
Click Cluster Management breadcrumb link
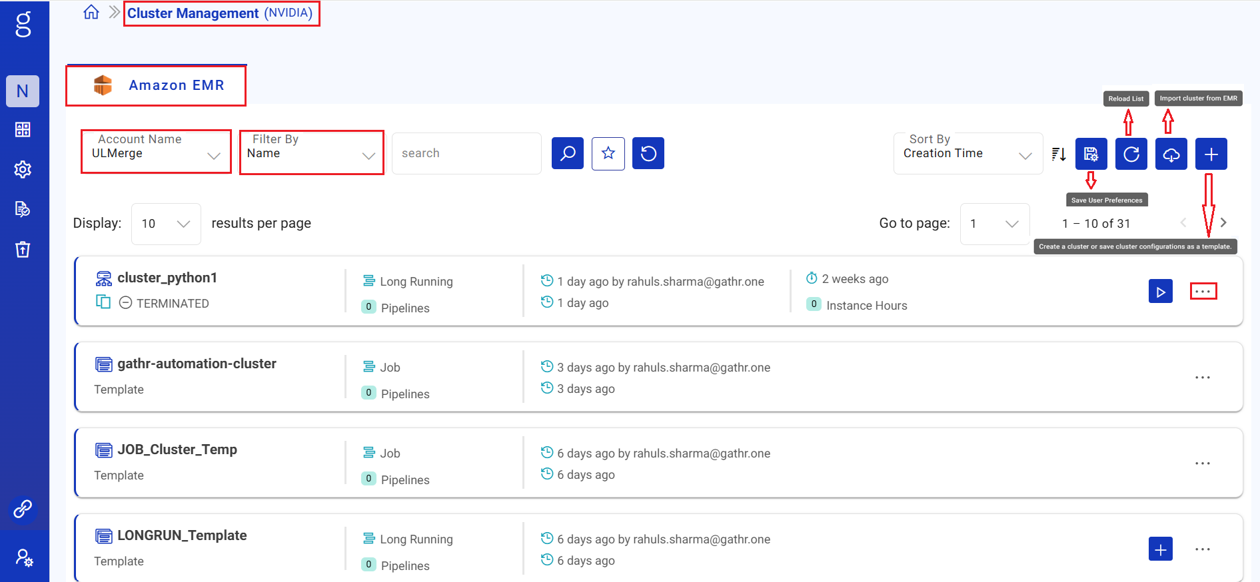(193, 13)
